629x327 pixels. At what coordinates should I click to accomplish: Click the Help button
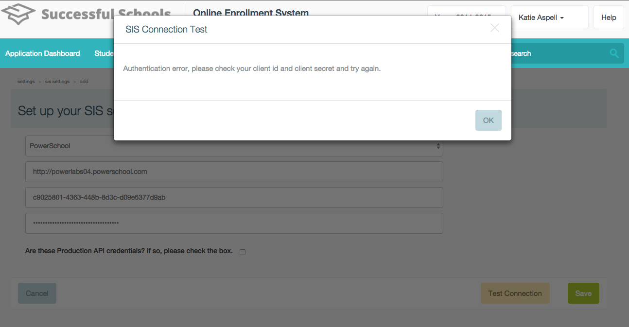coord(609,17)
